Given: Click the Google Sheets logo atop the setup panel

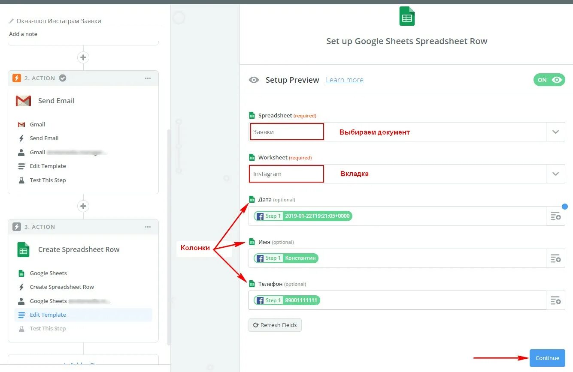Looking at the screenshot, I should (407, 16).
